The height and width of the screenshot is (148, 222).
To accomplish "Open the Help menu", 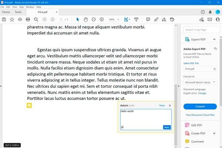I will 38,7.
